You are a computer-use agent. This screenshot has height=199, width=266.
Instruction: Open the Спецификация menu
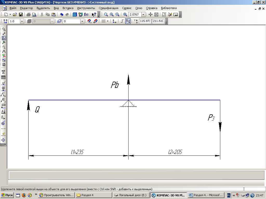tap(108, 8)
